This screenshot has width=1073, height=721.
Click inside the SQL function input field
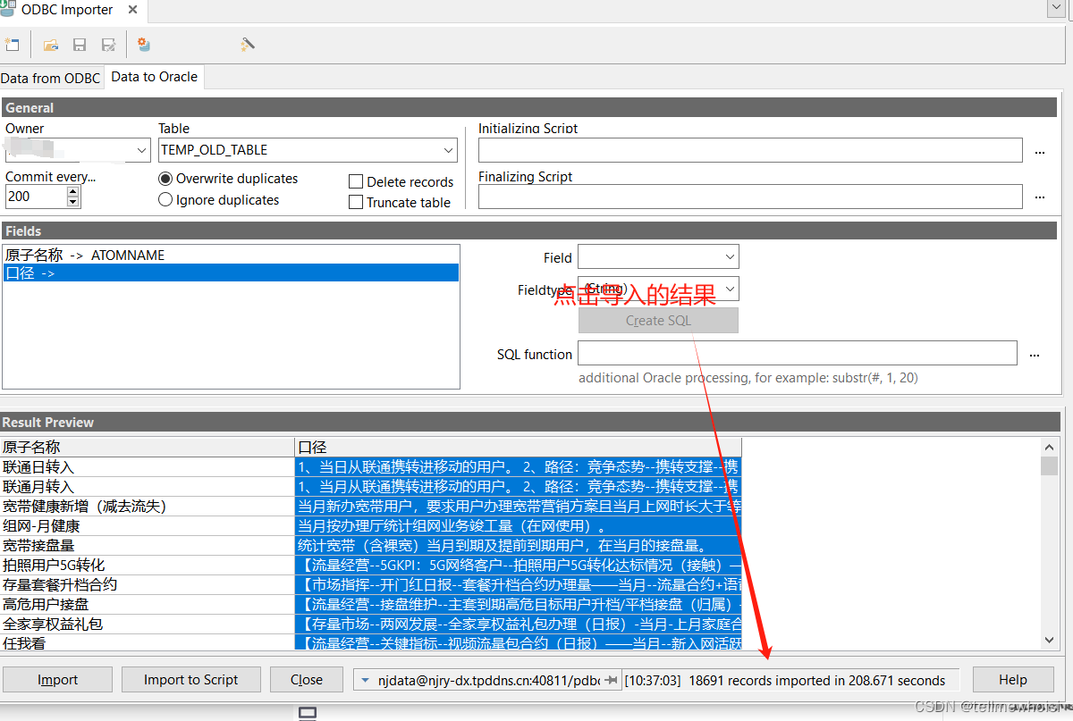tap(796, 353)
